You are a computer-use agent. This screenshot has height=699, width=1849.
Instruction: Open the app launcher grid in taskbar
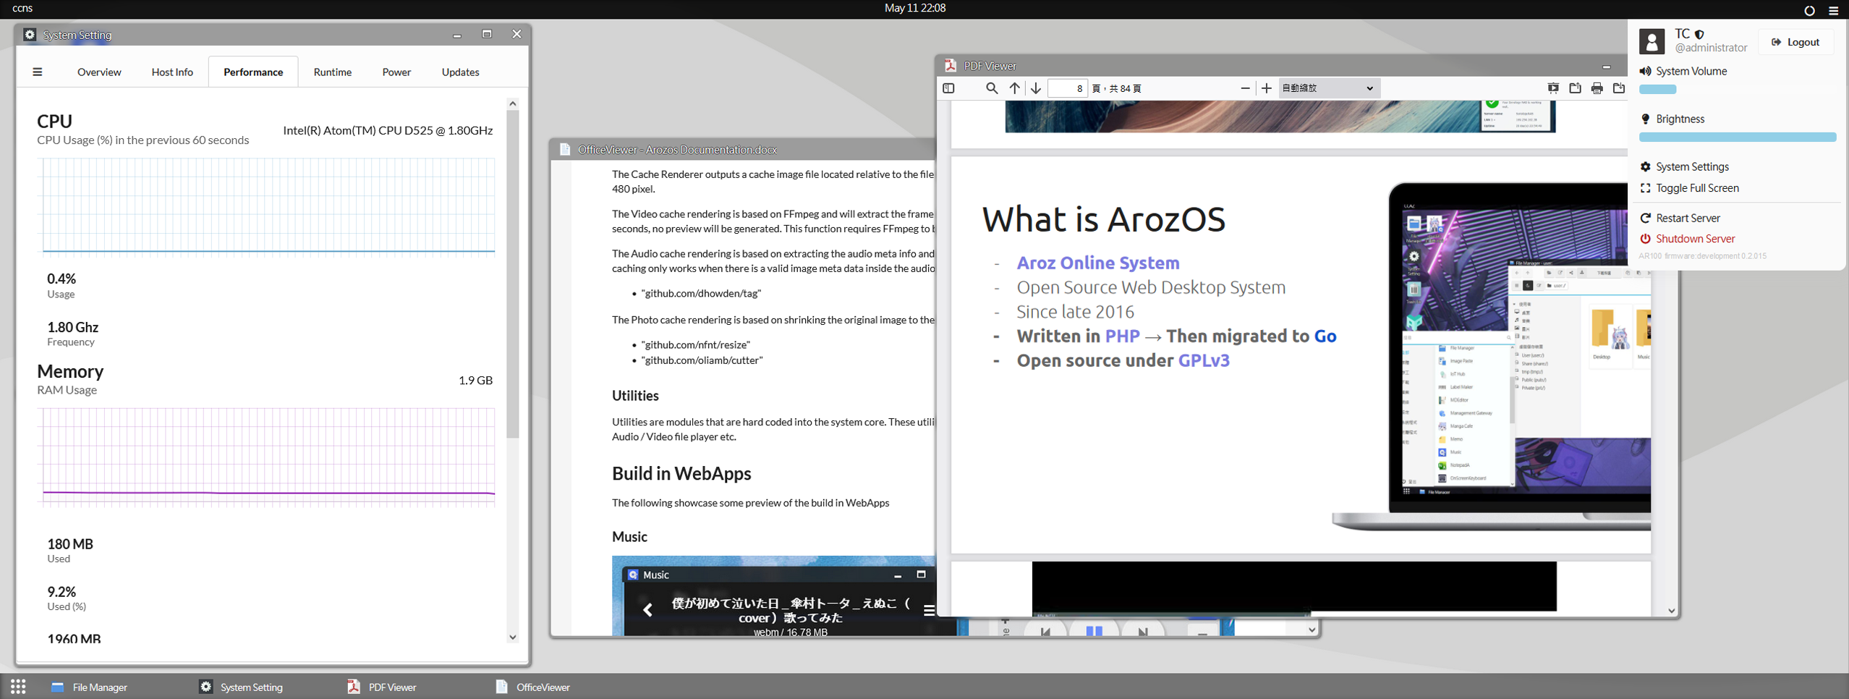tap(18, 687)
